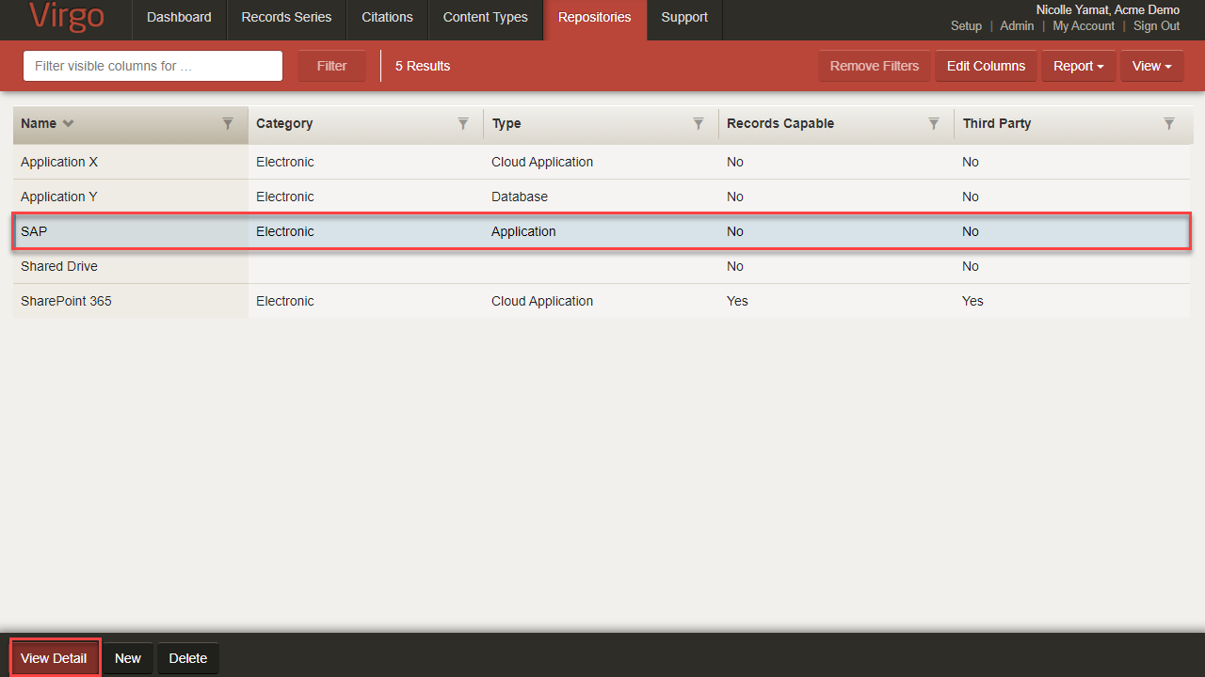Screen dimensions: 1205x677
Task: Open Records Capable column filter icon
Action: pyautogui.click(x=934, y=124)
